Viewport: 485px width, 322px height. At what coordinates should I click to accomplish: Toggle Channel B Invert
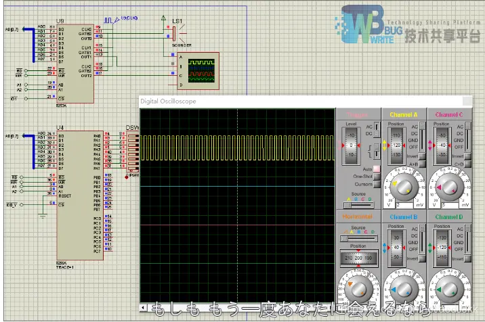[x=422, y=258]
